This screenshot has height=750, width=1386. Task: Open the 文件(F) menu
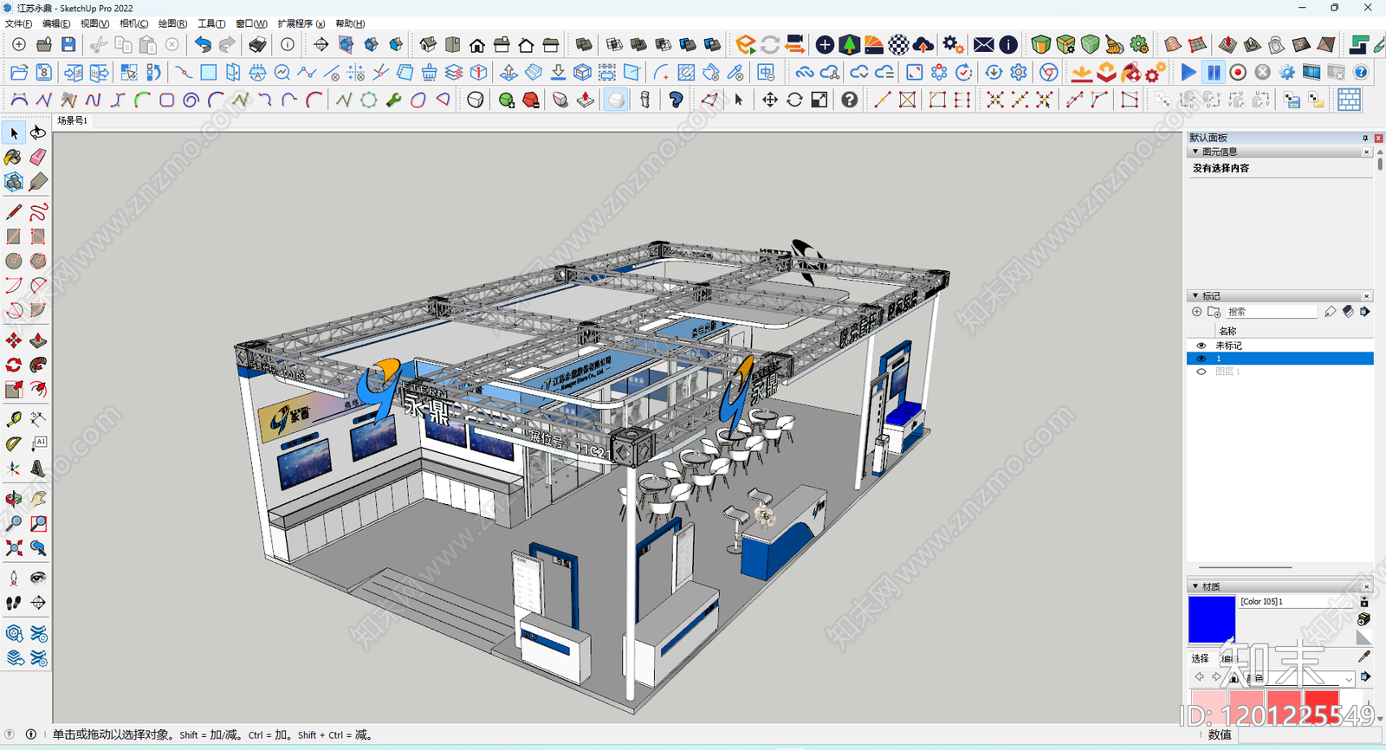tap(18, 23)
